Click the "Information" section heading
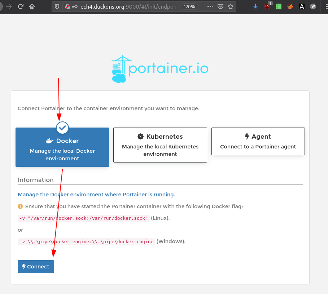The width and height of the screenshot is (328, 294). (36, 180)
